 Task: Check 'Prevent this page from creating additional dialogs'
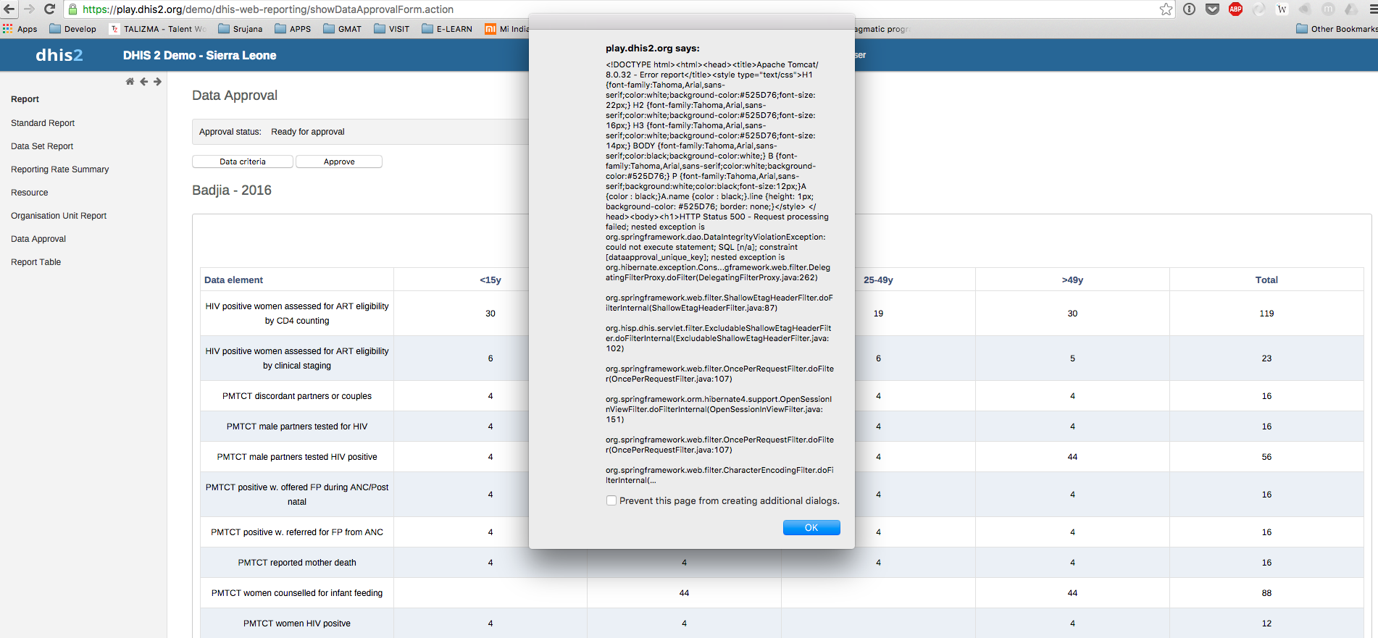(611, 500)
